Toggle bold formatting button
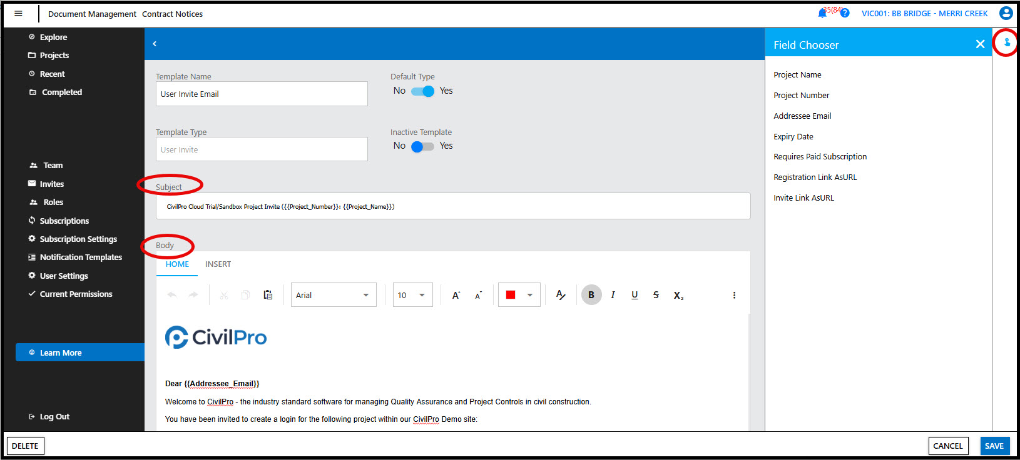 [591, 295]
